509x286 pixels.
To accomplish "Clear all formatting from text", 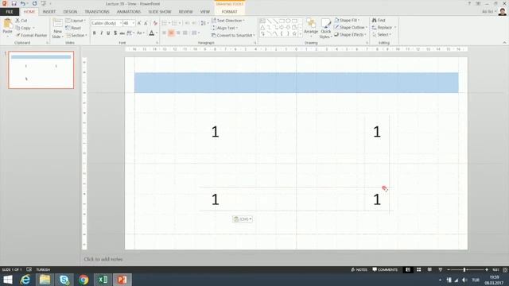I will (x=155, y=23).
